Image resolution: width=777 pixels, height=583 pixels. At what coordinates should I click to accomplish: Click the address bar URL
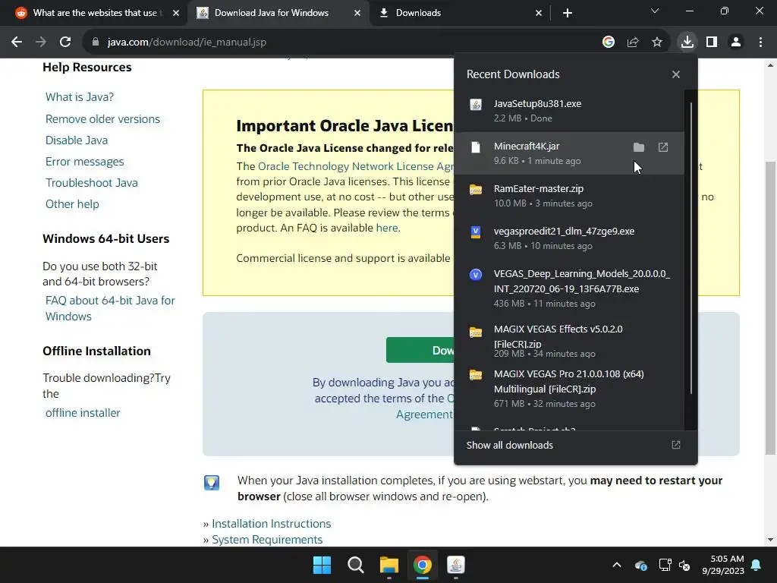pyautogui.click(x=187, y=43)
